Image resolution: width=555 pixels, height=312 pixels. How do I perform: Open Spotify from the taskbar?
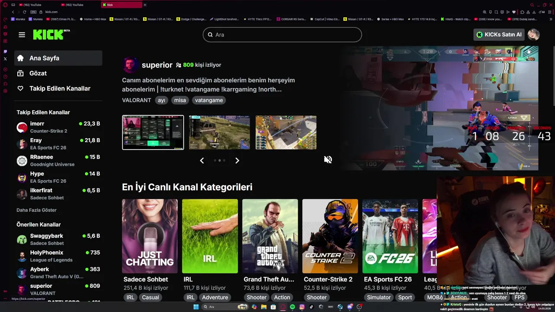(x=292, y=307)
